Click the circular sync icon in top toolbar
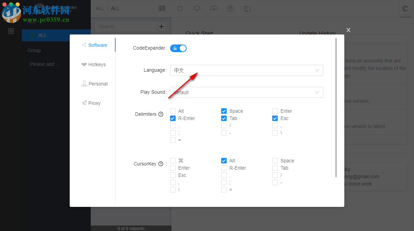The width and height of the screenshot is (414, 231). pos(180,9)
